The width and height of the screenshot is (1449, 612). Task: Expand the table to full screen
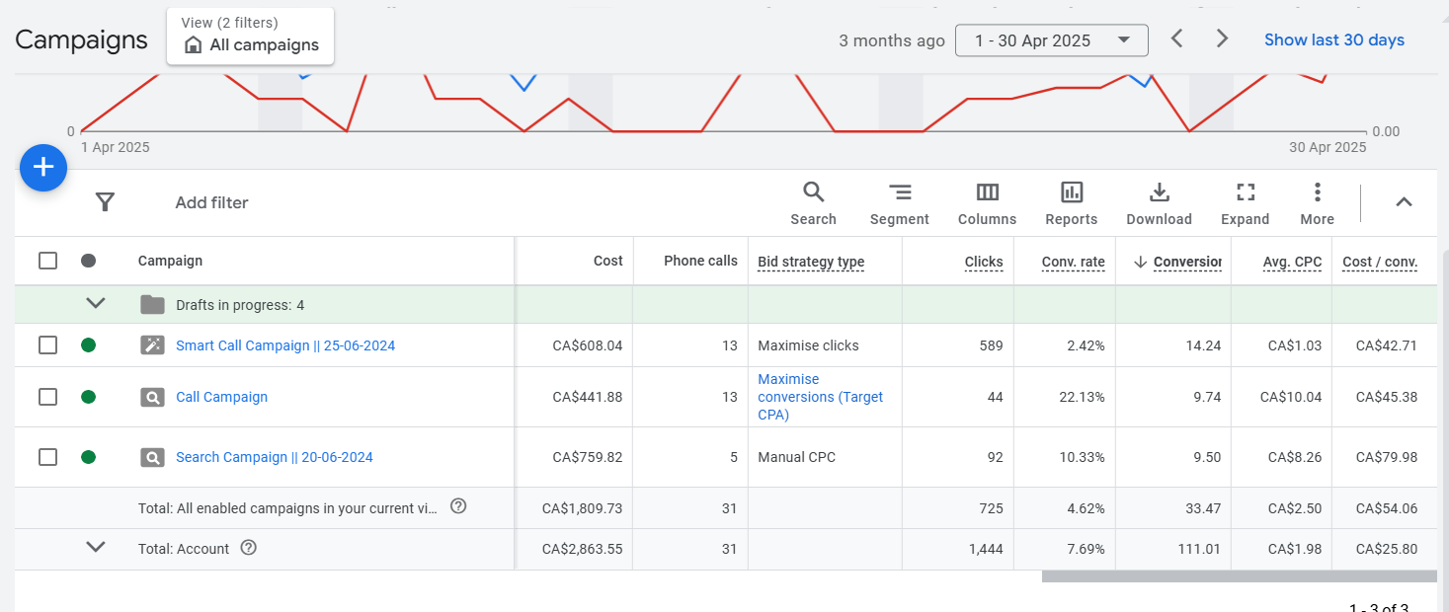pyautogui.click(x=1245, y=203)
